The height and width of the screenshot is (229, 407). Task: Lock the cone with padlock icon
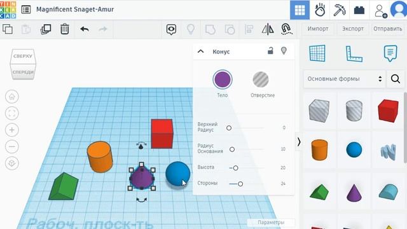coord(270,51)
